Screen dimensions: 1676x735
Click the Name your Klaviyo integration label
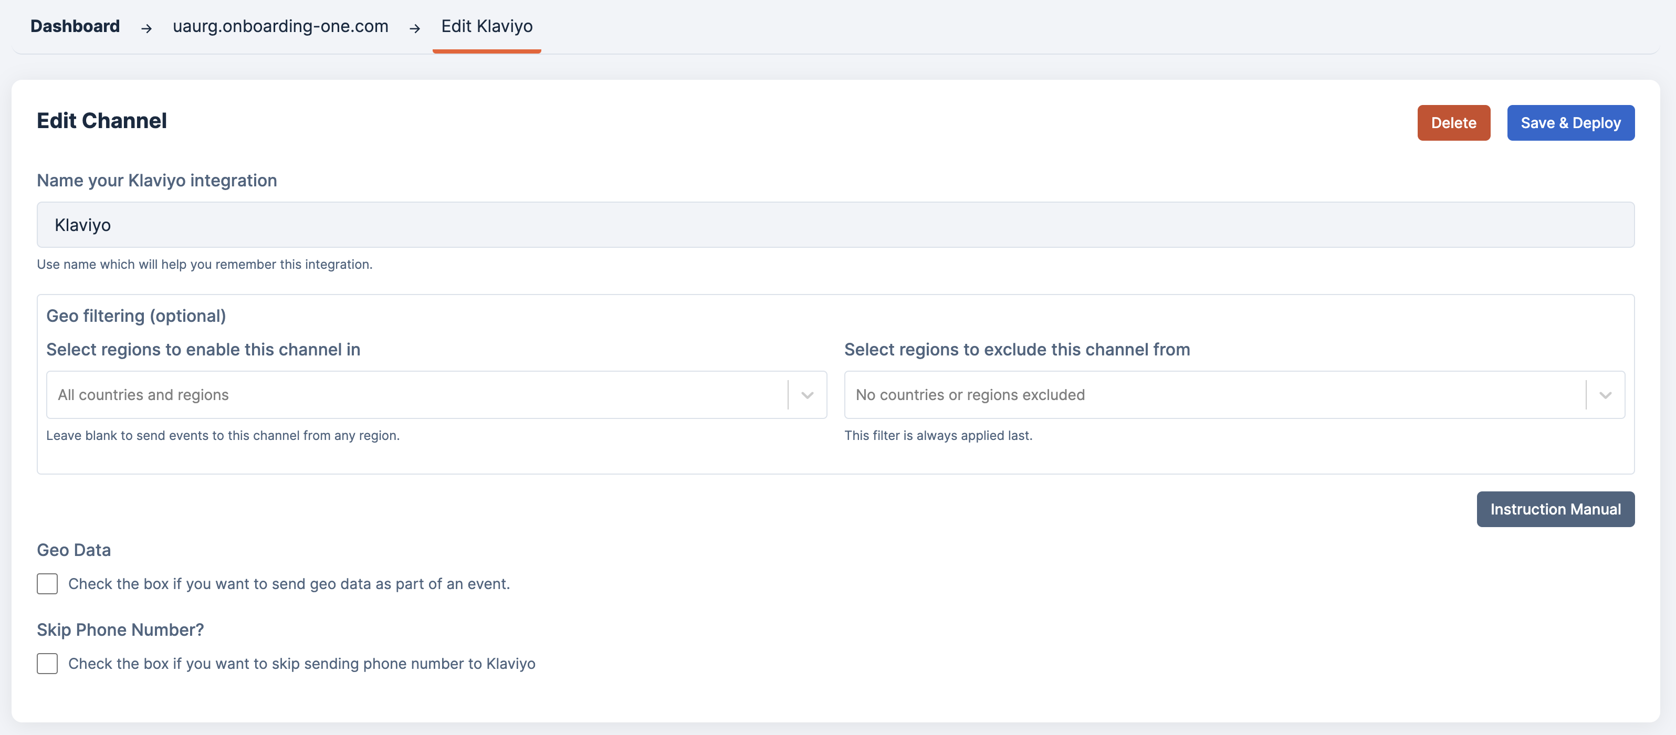point(157,180)
